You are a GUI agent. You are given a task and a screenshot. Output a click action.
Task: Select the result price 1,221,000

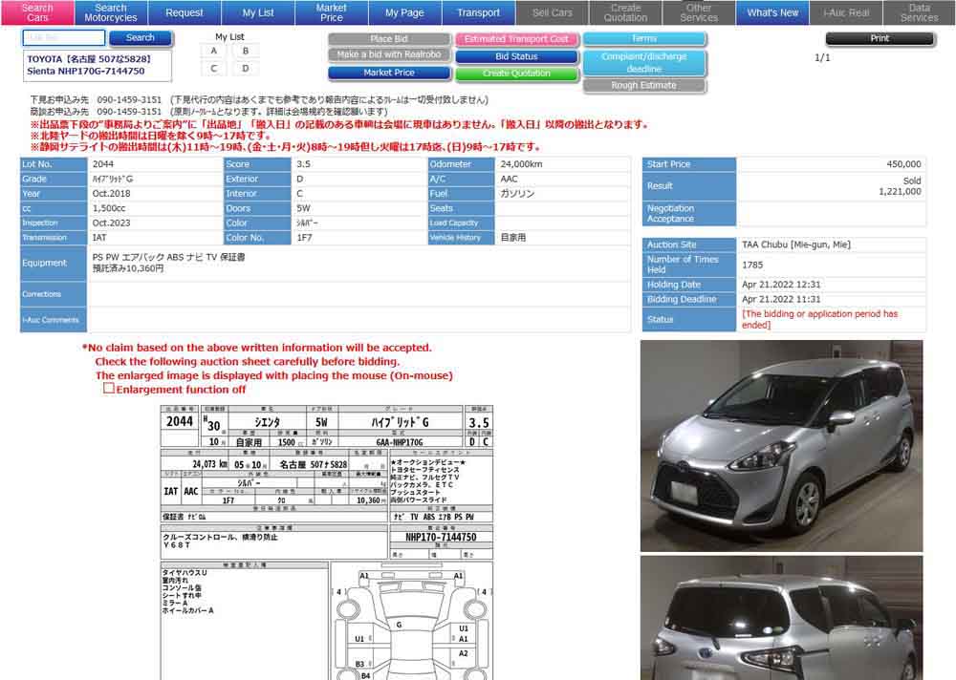pyautogui.click(x=900, y=191)
